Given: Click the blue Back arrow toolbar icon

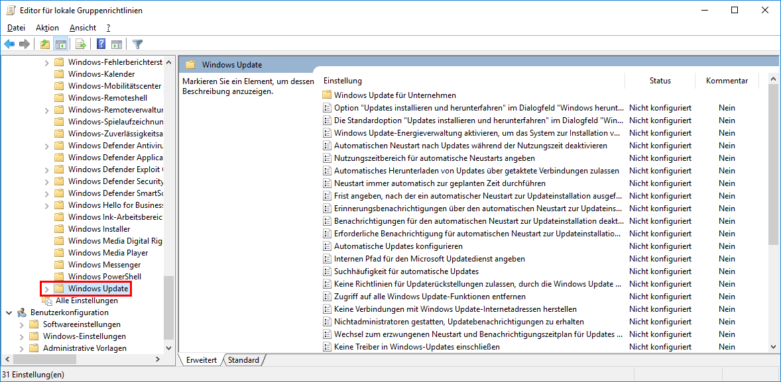Looking at the screenshot, I should coord(9,44).
